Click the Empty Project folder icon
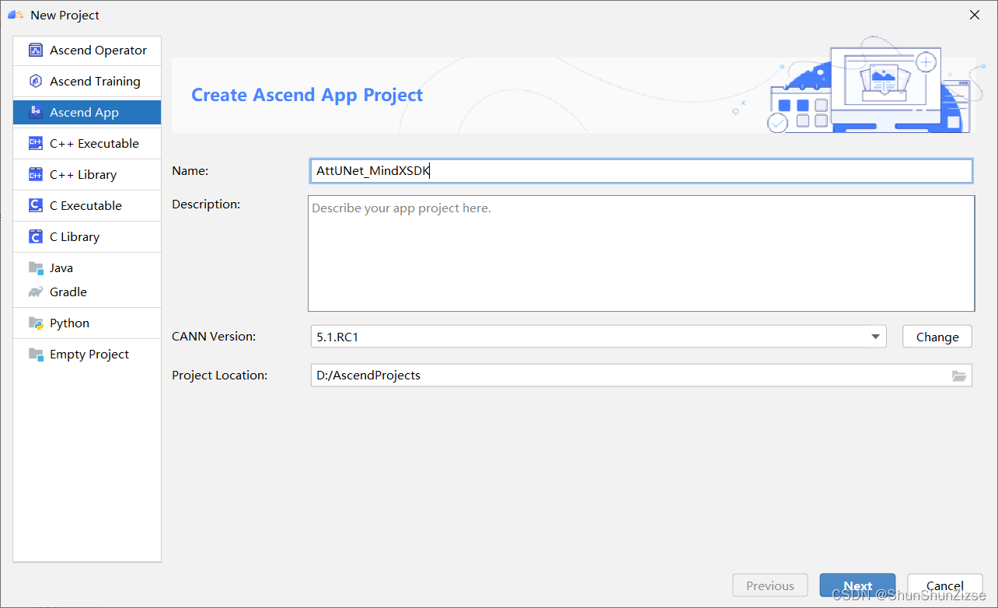Viewport: 998px width, 608px height. (x=35, y=355)
